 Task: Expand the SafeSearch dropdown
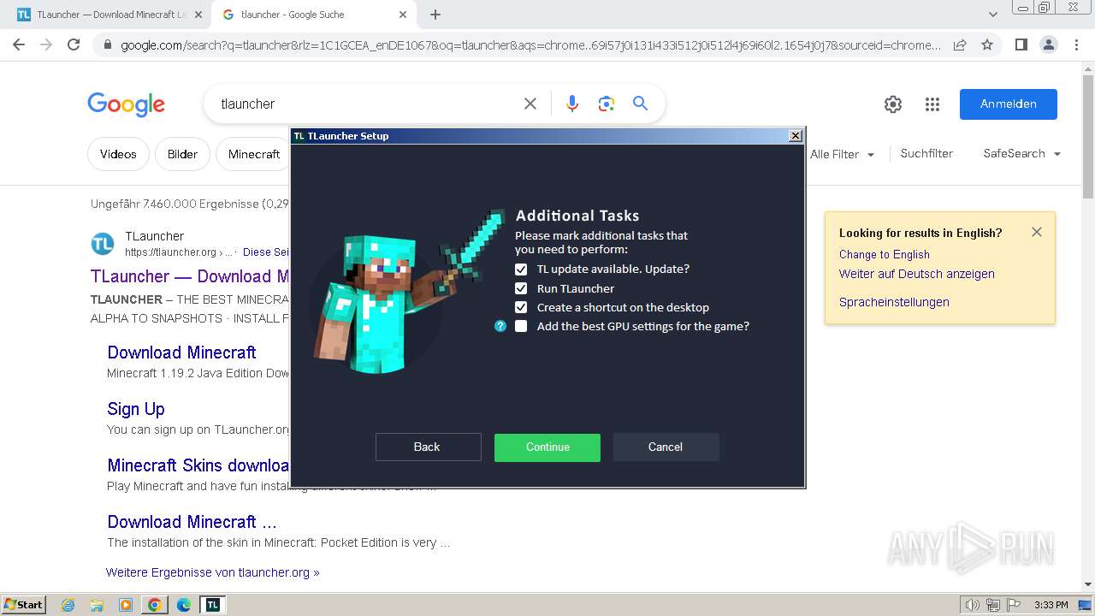(x=1022, y=153)
